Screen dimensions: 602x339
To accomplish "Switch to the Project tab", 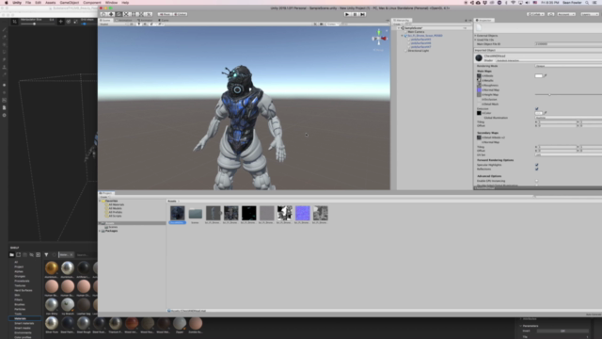I will (106, 193).
